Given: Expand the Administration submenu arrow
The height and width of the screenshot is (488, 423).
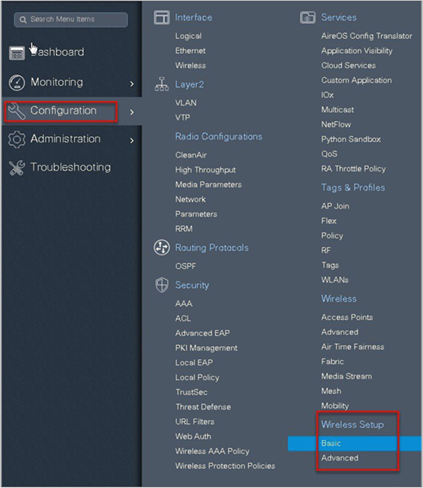Looking at the screenshot, I should click(132, 141).
